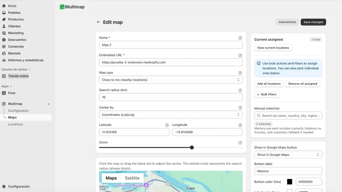Open help icon for Zoom

(x=240, y=143)
